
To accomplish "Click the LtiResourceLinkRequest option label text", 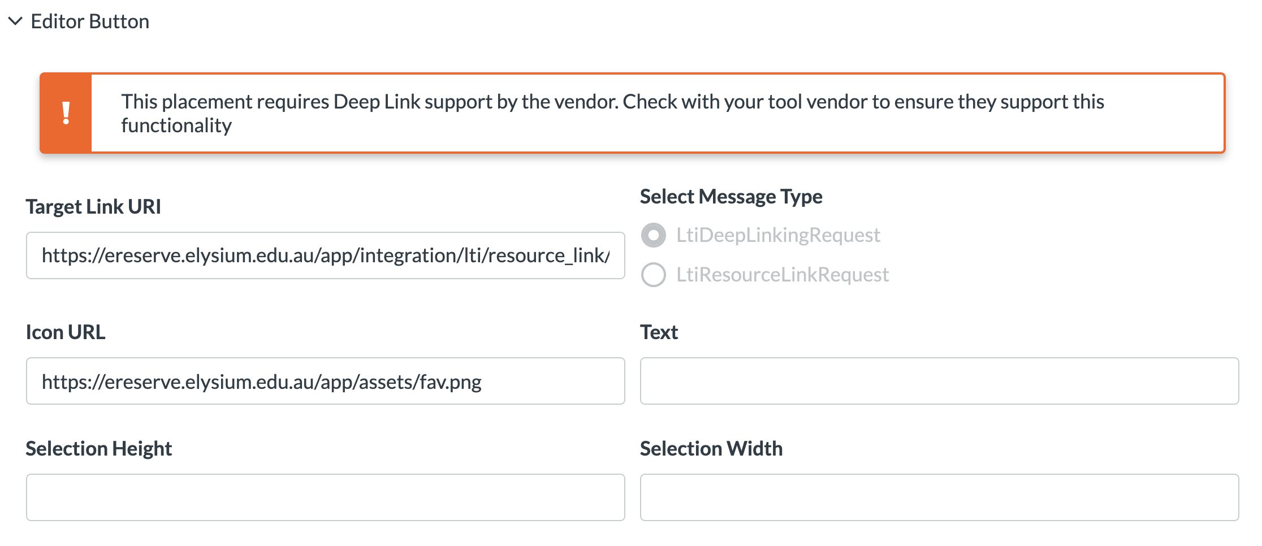I will 783,275.
